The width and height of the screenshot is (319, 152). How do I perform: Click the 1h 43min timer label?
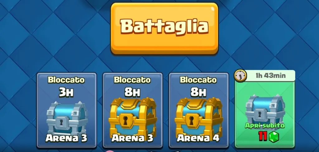[x=271, y=76]
